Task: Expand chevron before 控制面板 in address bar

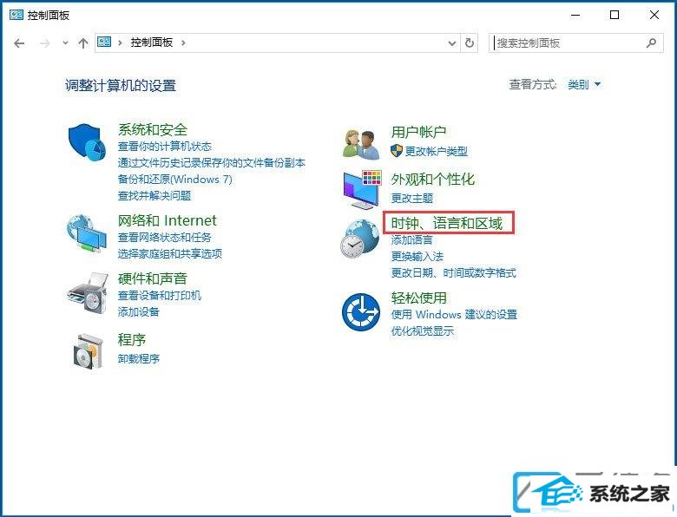Action: pyautogui.click(x=120, y=43)
